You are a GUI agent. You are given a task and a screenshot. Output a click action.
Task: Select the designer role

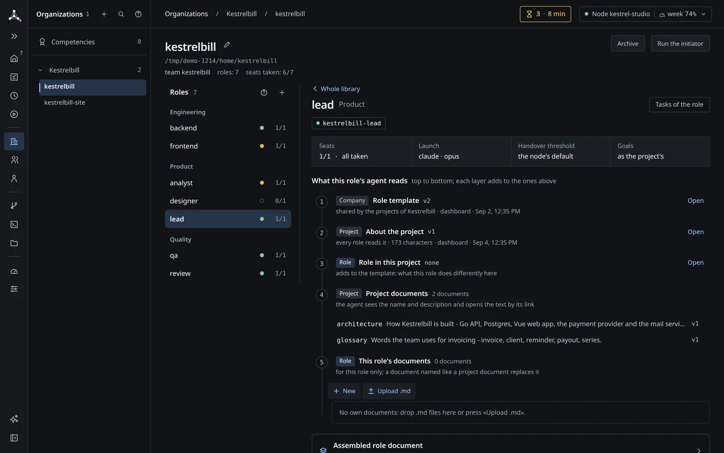click(x=228, y=201)
